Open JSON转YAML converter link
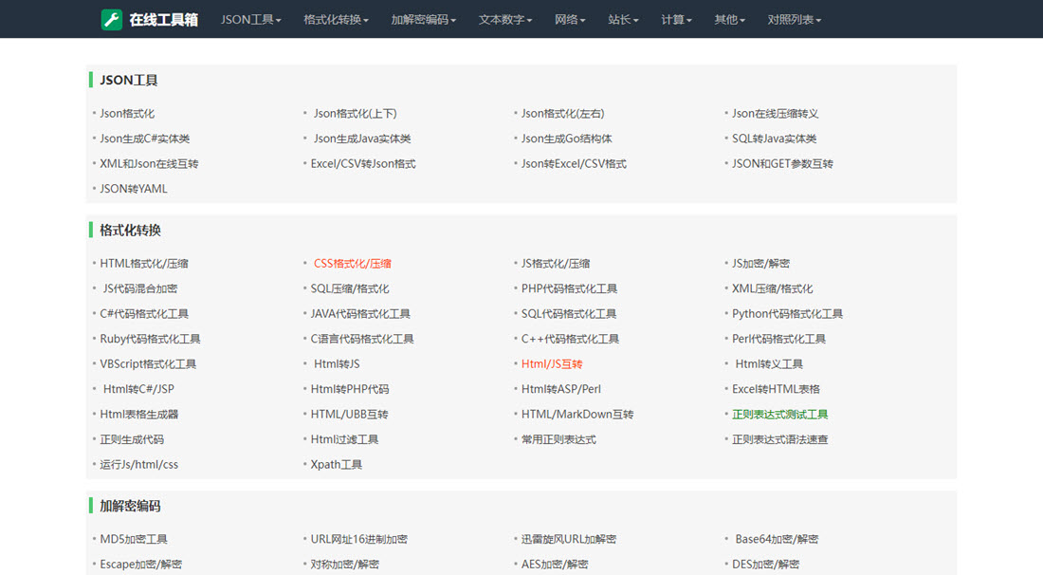 coord(134,189)
